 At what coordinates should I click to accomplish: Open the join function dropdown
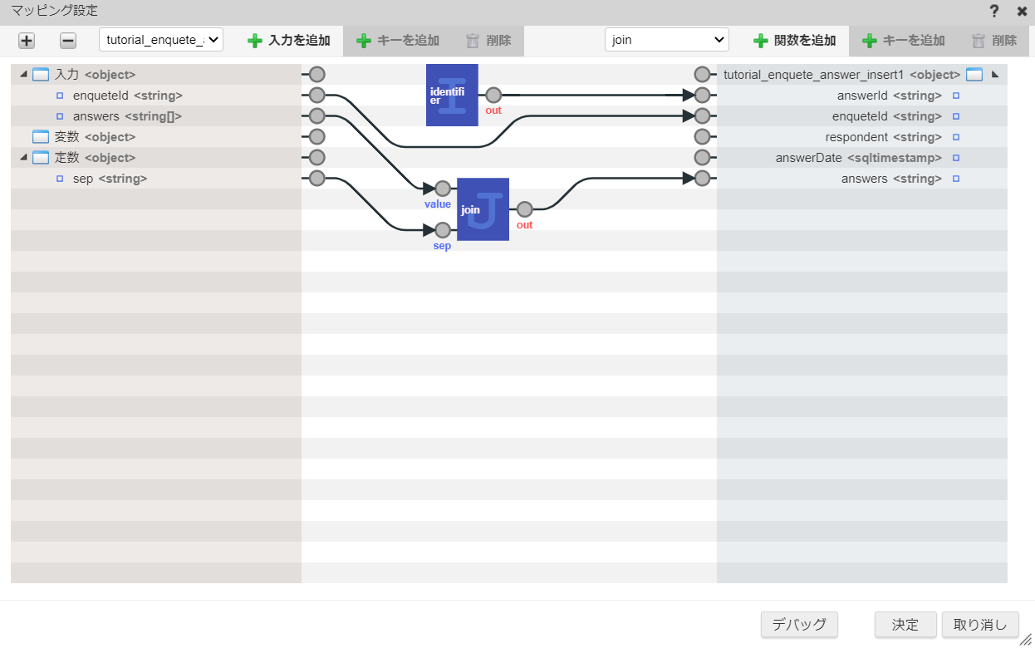tap(667, 40)
